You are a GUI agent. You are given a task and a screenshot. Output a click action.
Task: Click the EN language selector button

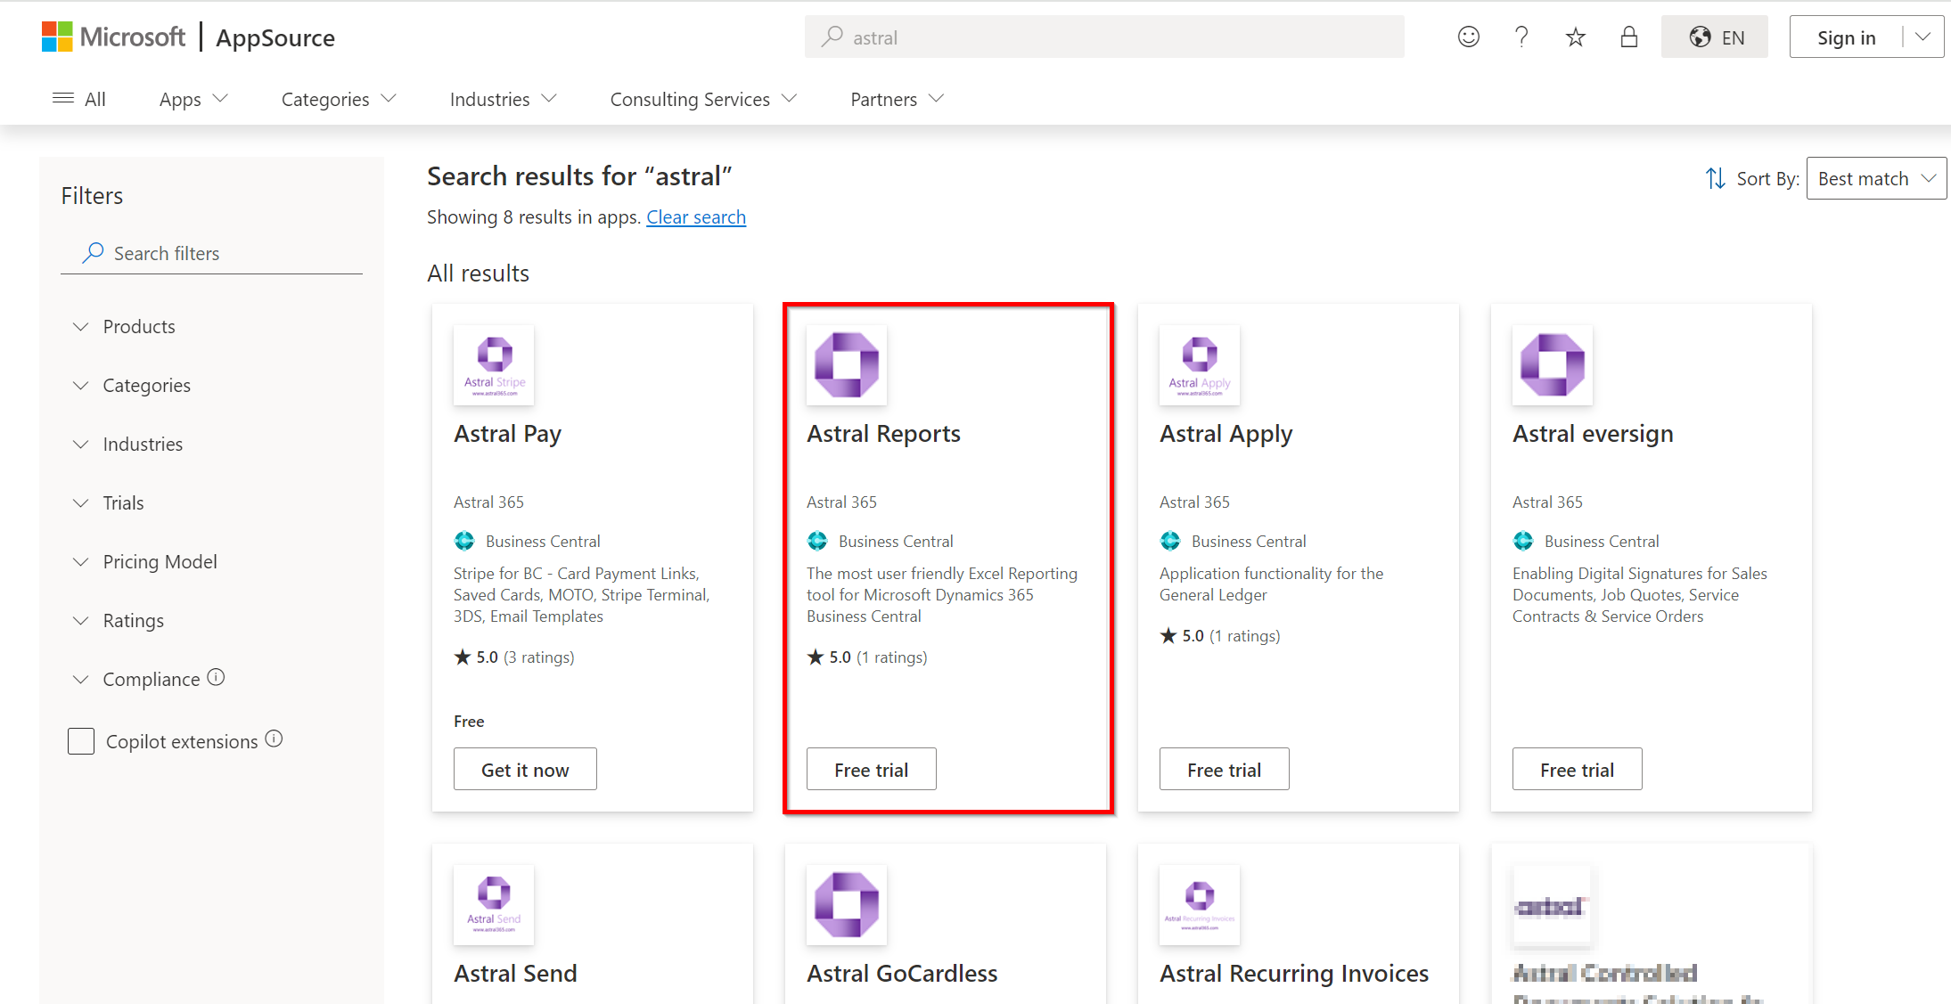1714,37
